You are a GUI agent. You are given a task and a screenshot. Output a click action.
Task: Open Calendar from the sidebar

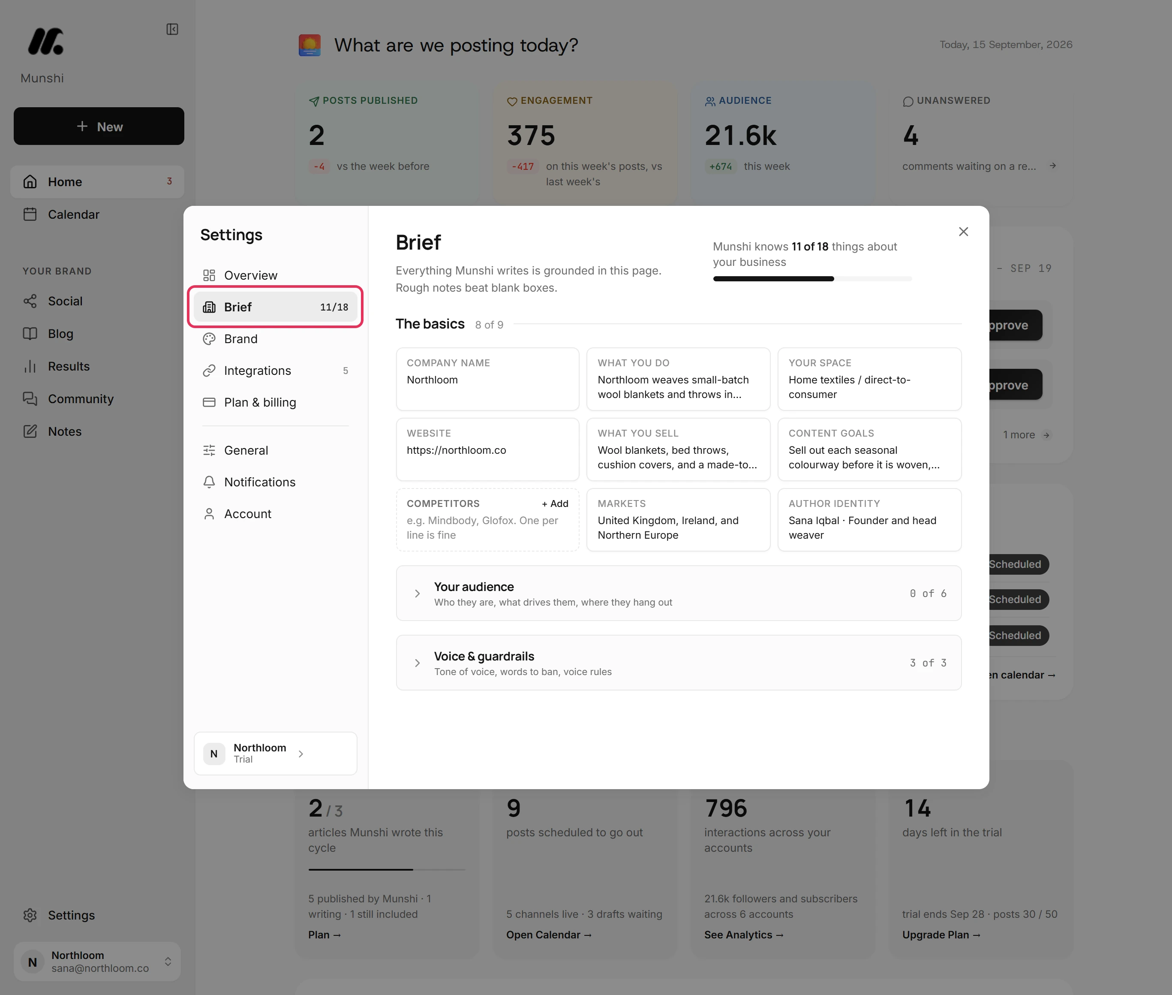[97, 214]
